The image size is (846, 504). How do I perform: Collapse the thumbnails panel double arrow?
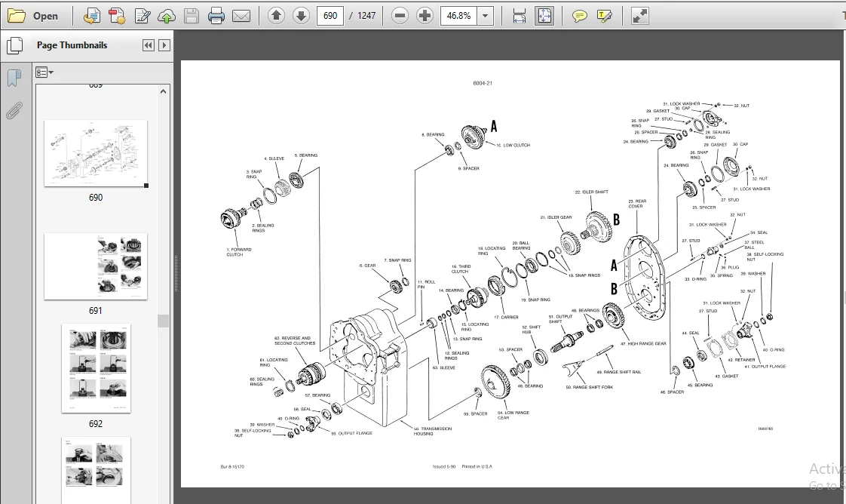[x=149, y=45]
